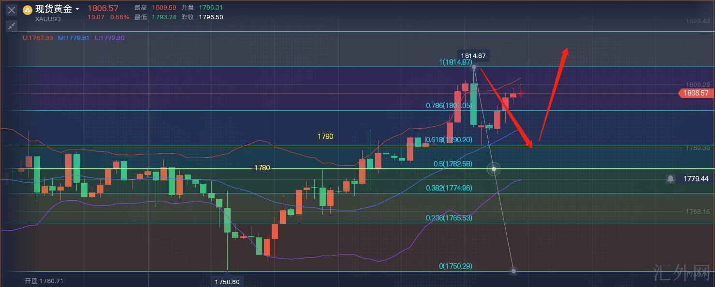Click the red current price tag 1806.57

click(696, 93)
